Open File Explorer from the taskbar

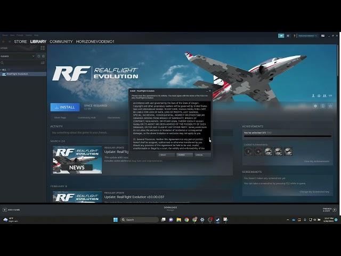pos(179,220)
